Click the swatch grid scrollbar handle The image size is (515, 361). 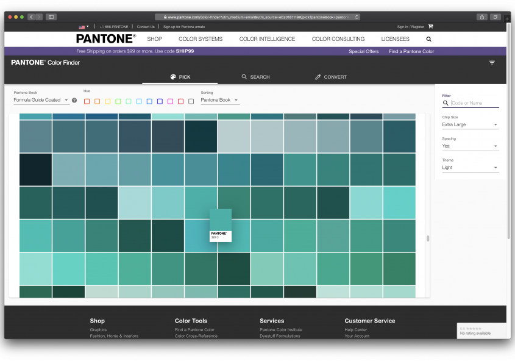[x=428, y=238]
